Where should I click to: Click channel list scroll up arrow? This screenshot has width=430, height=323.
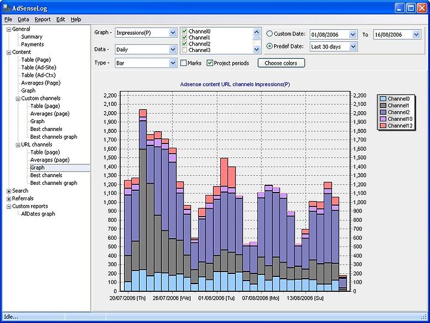(256, 31)
